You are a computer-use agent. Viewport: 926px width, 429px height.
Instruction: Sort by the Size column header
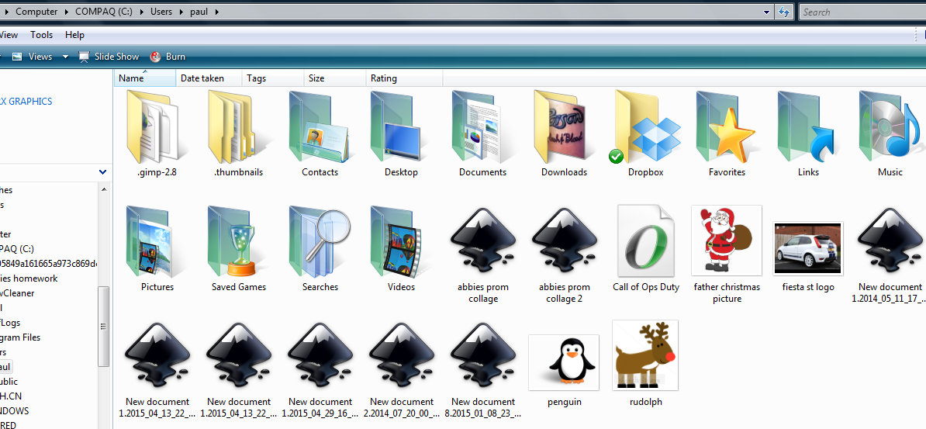tap(336, 78)
